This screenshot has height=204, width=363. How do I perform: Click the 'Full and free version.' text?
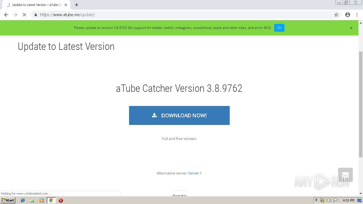pos(179,139)
